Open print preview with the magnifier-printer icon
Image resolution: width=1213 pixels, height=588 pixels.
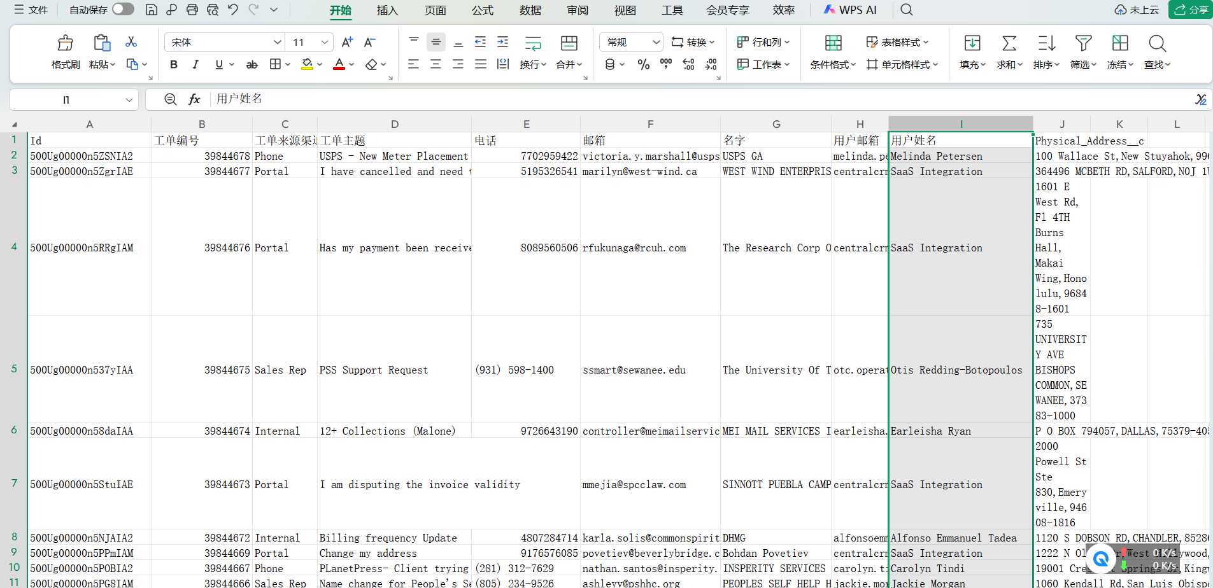click(x=213, y=10)
